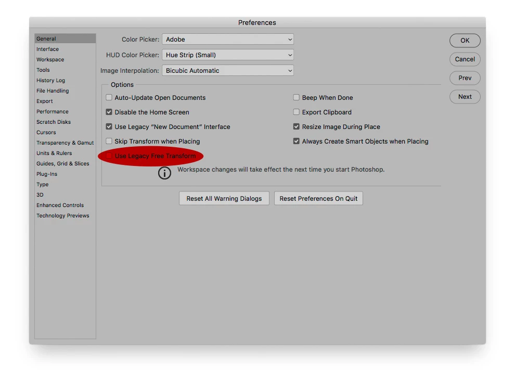Screen dimensions: 515x386
Task: Open File Handling preferences
Action: (x=65, y=91)
